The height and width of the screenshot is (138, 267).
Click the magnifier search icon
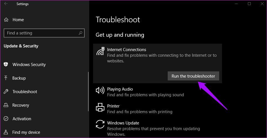click(x=80, y=33)
